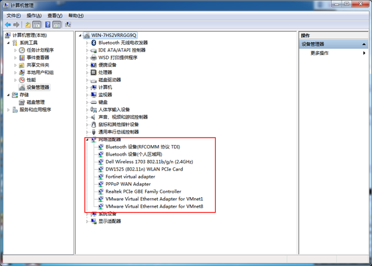Select 磁盘管理 in the left tree
This screenshot has width=372, height=266.
[x=35, y=102]
